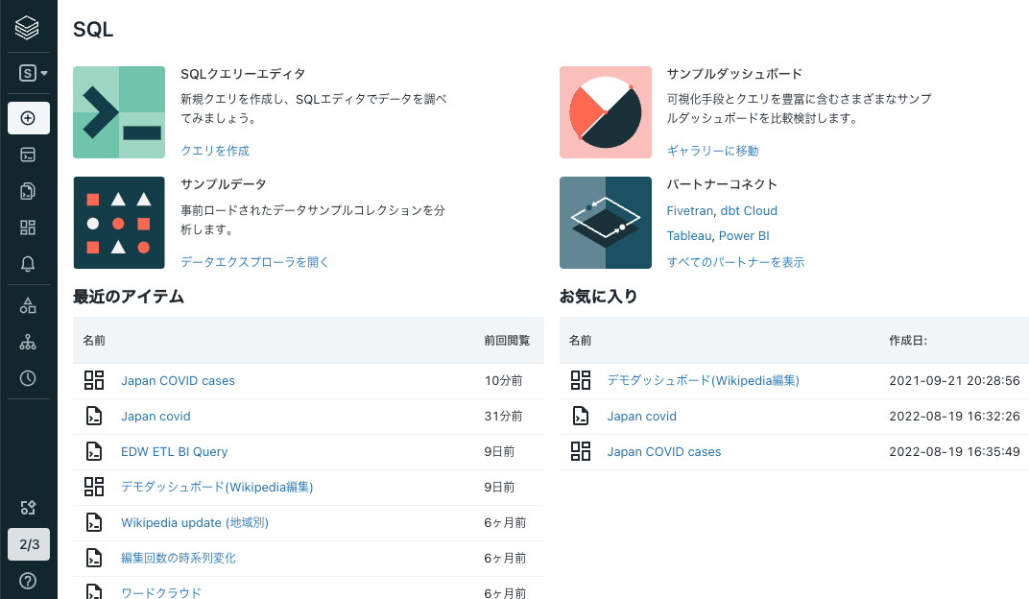Open Data Explorer from the sidebar
The image size is (1029, 599).
(x=29, y=305)
